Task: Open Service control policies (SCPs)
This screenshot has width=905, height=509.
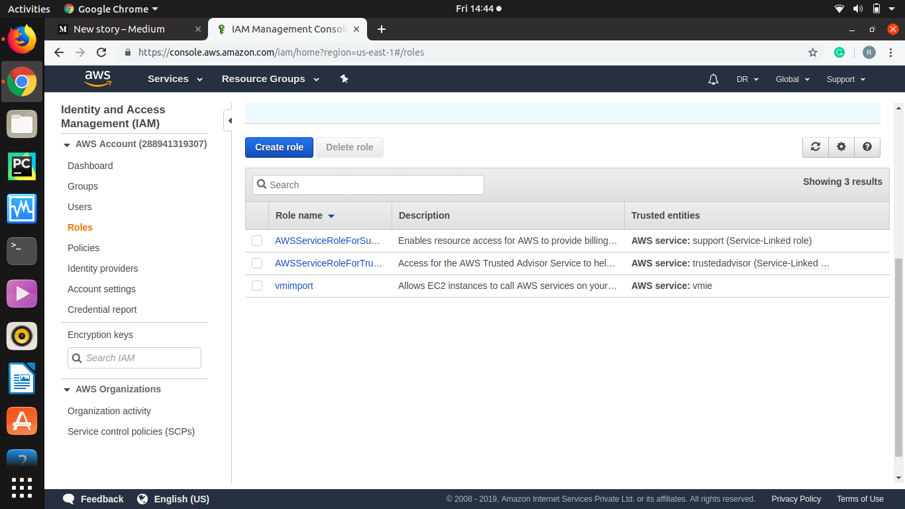Action: pos(131,431)
